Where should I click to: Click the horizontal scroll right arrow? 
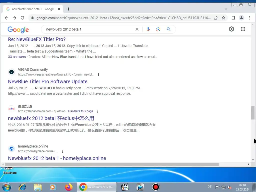point(249,164)
